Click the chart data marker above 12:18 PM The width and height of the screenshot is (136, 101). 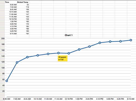tap(69, 53)
